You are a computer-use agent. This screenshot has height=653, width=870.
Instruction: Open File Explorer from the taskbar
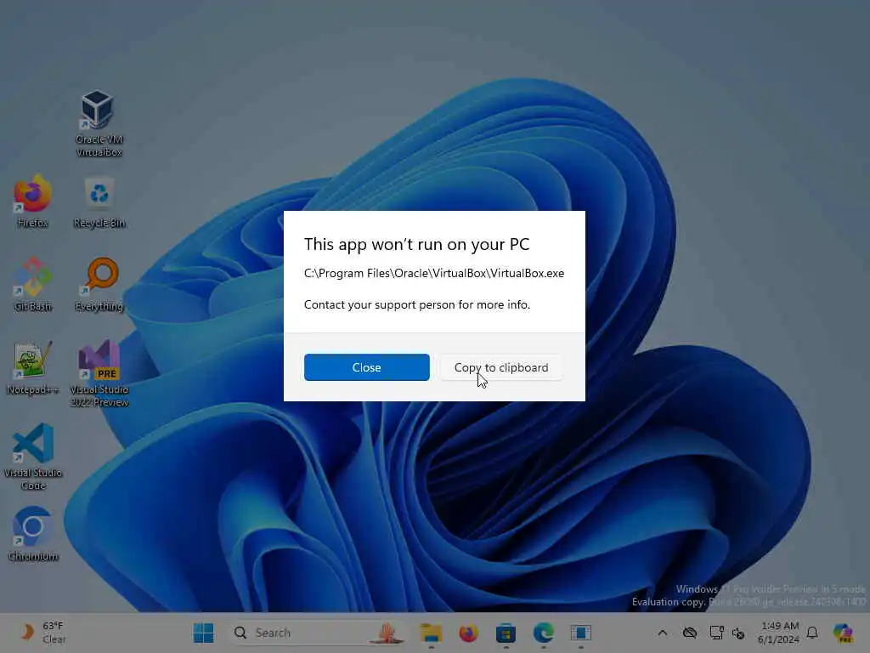pos(431,633)
